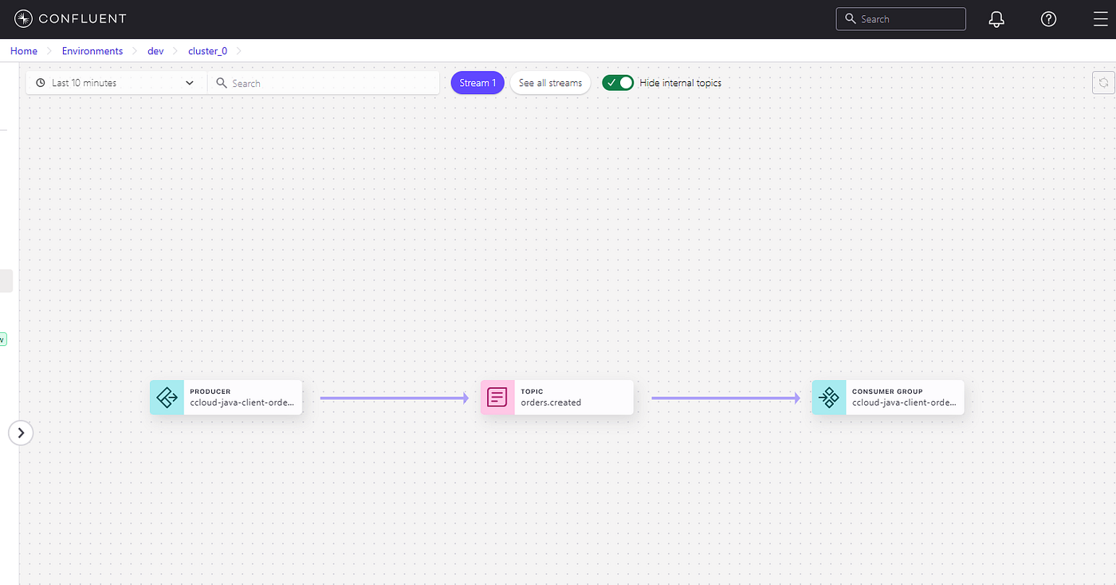Click the magnifier in the stream search box

222,83
